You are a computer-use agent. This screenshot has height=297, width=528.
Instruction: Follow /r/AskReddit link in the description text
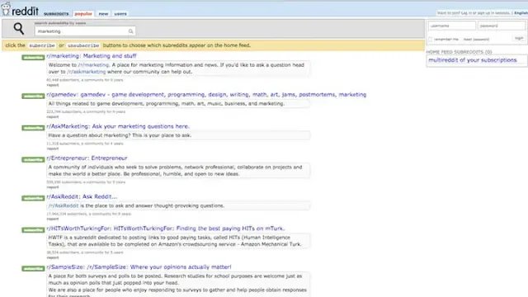pos(64,205)
